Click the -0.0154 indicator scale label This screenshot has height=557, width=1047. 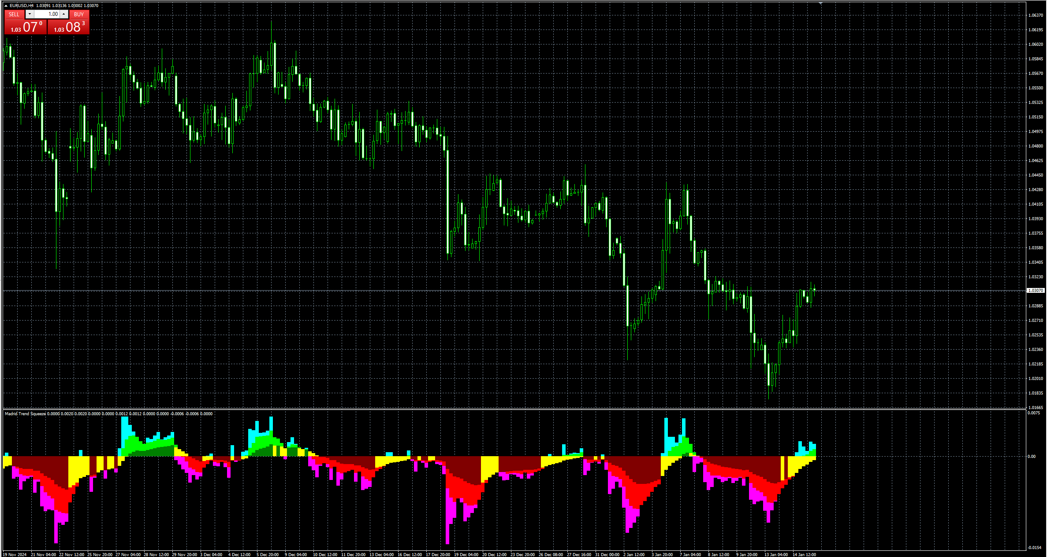(1034, 548)
